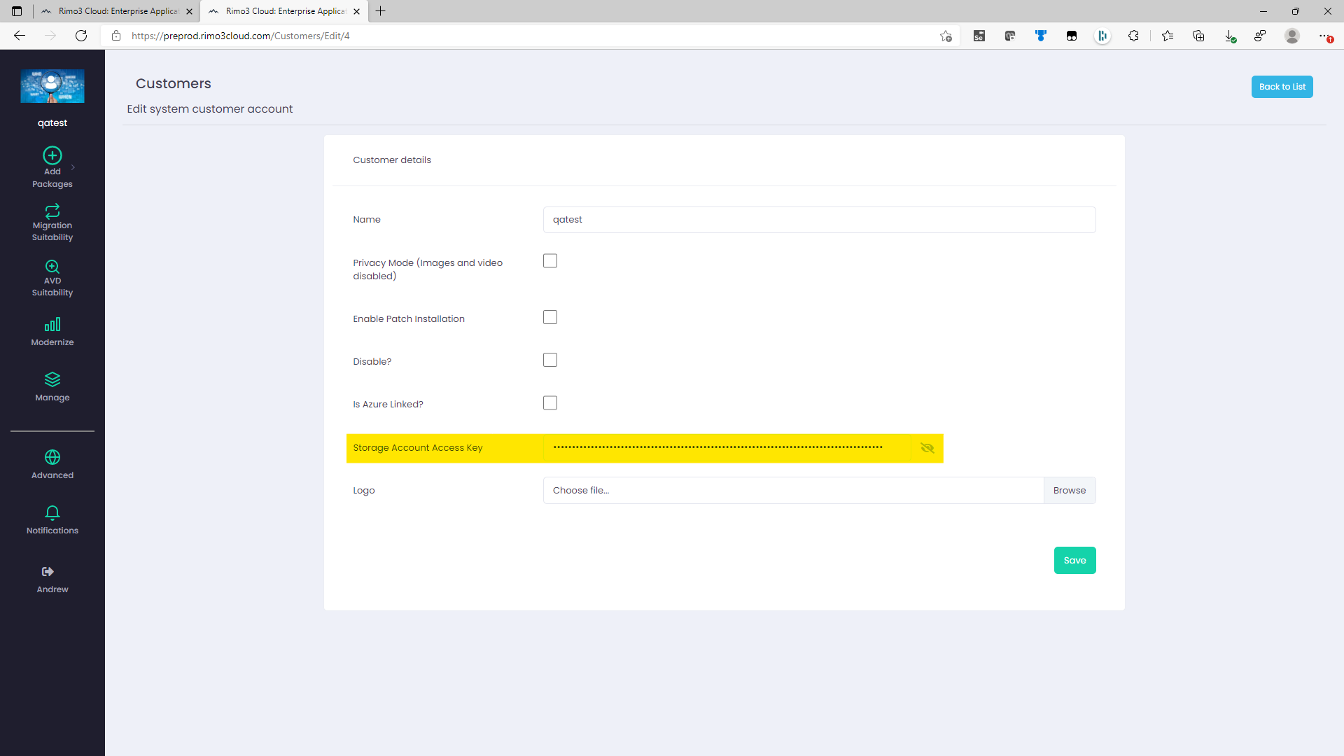
Task: Reveal the Storage Account Access Key
Action: (927, 448)
